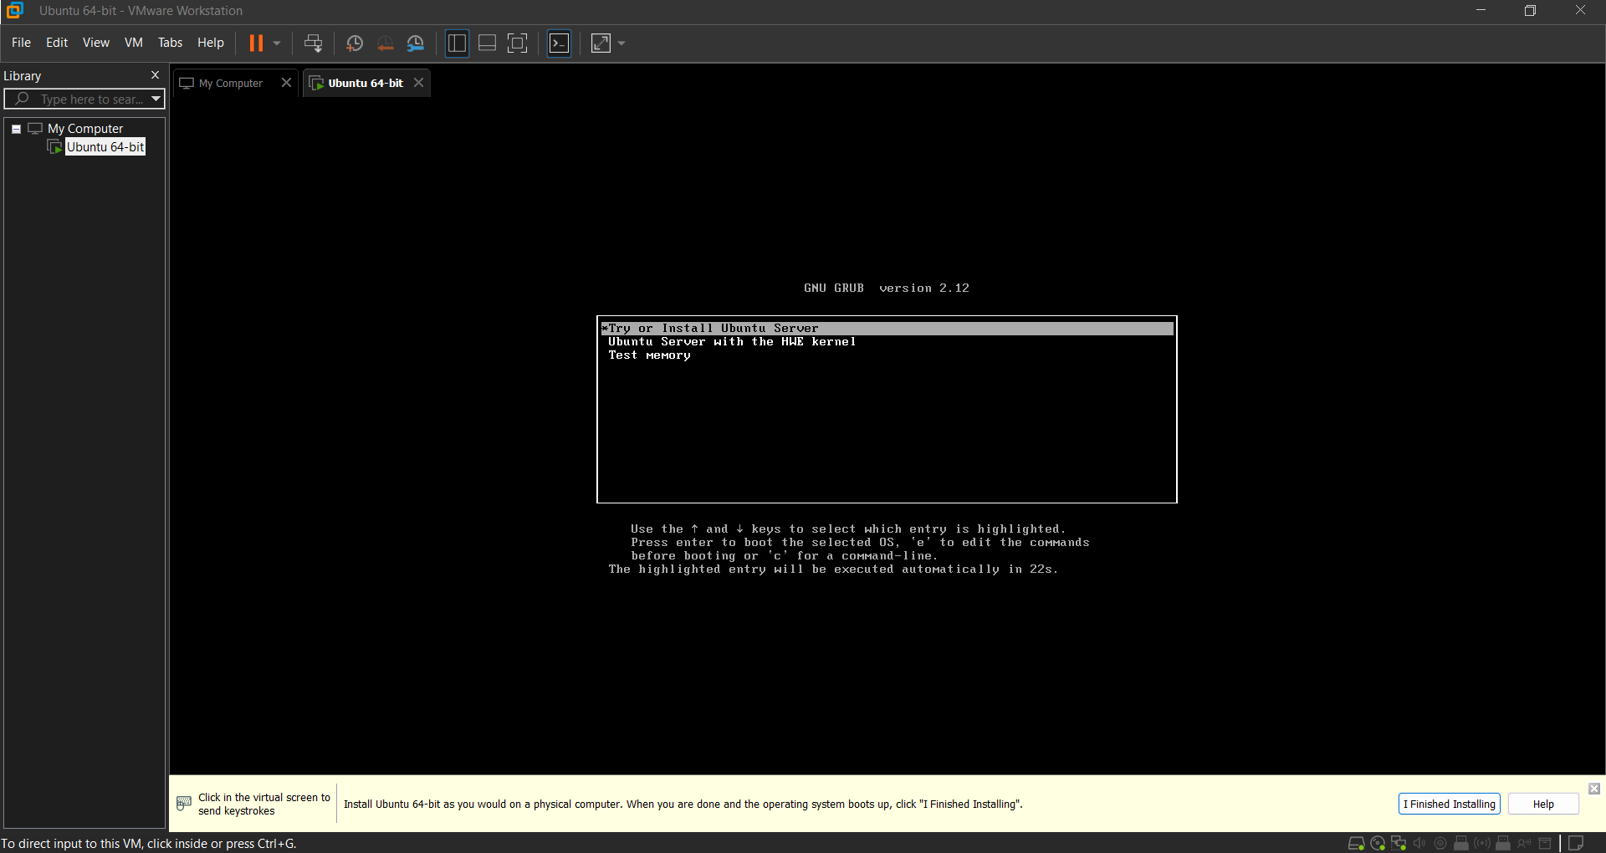The height and width of the screenshot is (853, 1606).
Task: Click the Send Ctrl+Alt+Del toolbar icon
Action: 313,43
